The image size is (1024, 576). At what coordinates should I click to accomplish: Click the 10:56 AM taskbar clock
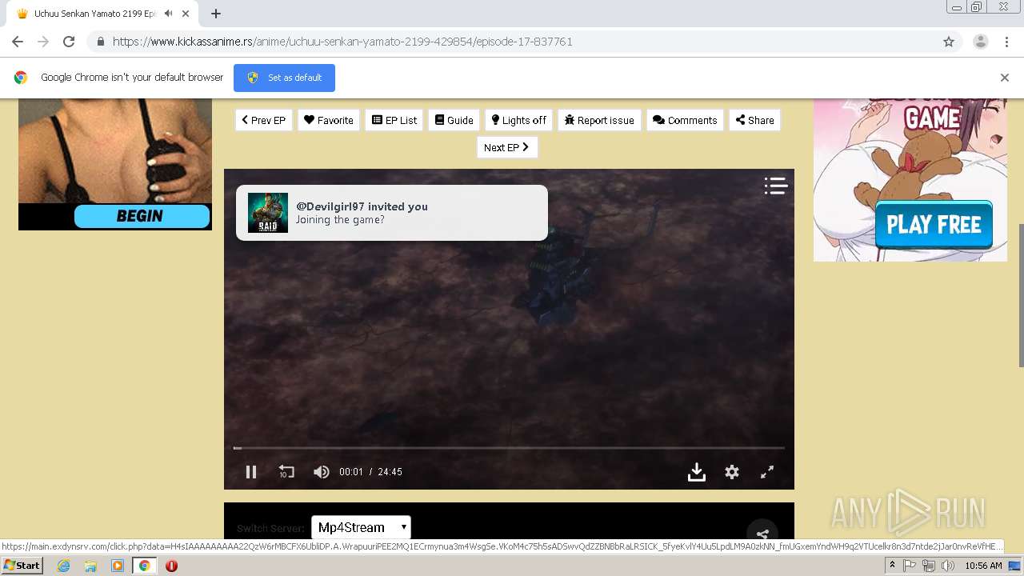pyautogui.click(x=983, y=566)
